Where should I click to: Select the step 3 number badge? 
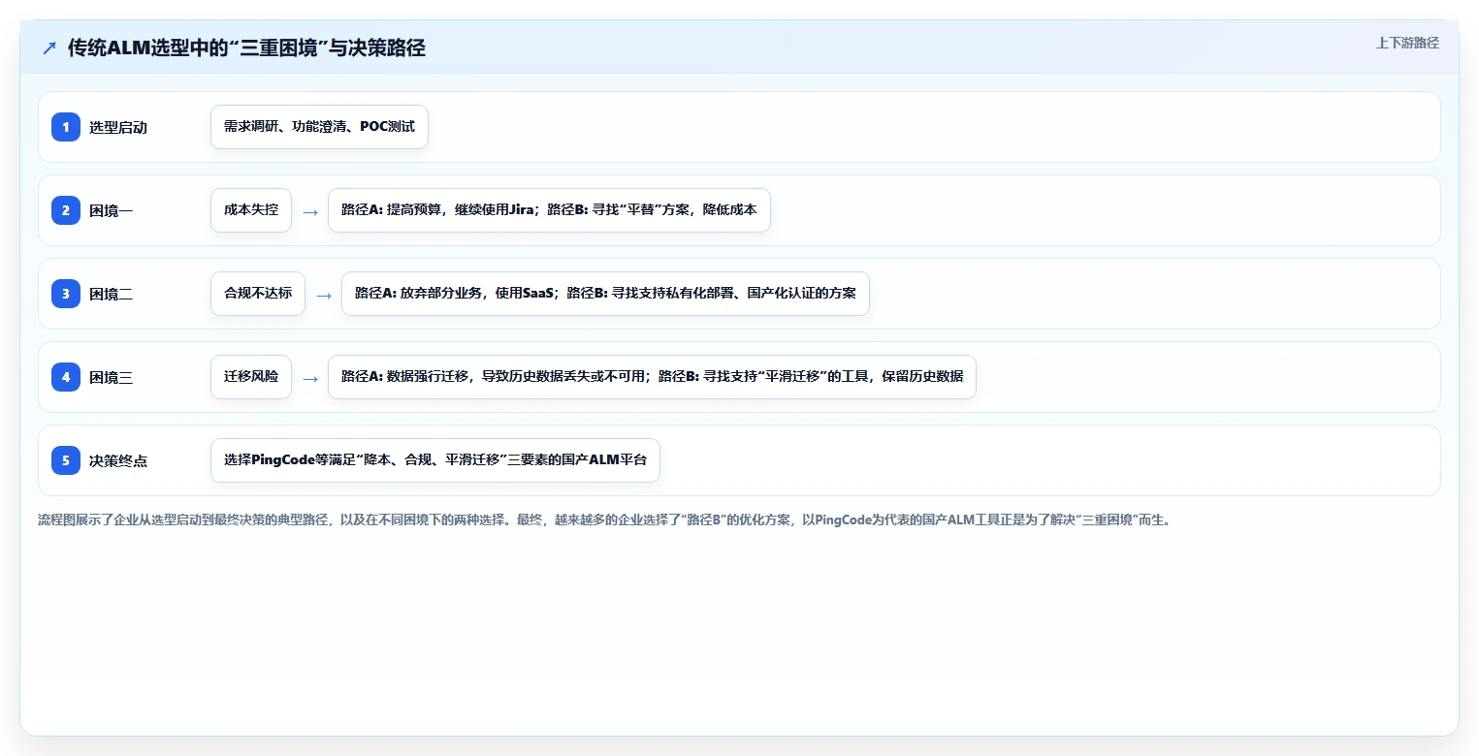point(66,294)
